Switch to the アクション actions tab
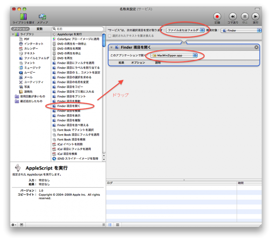 pos(20,29)
